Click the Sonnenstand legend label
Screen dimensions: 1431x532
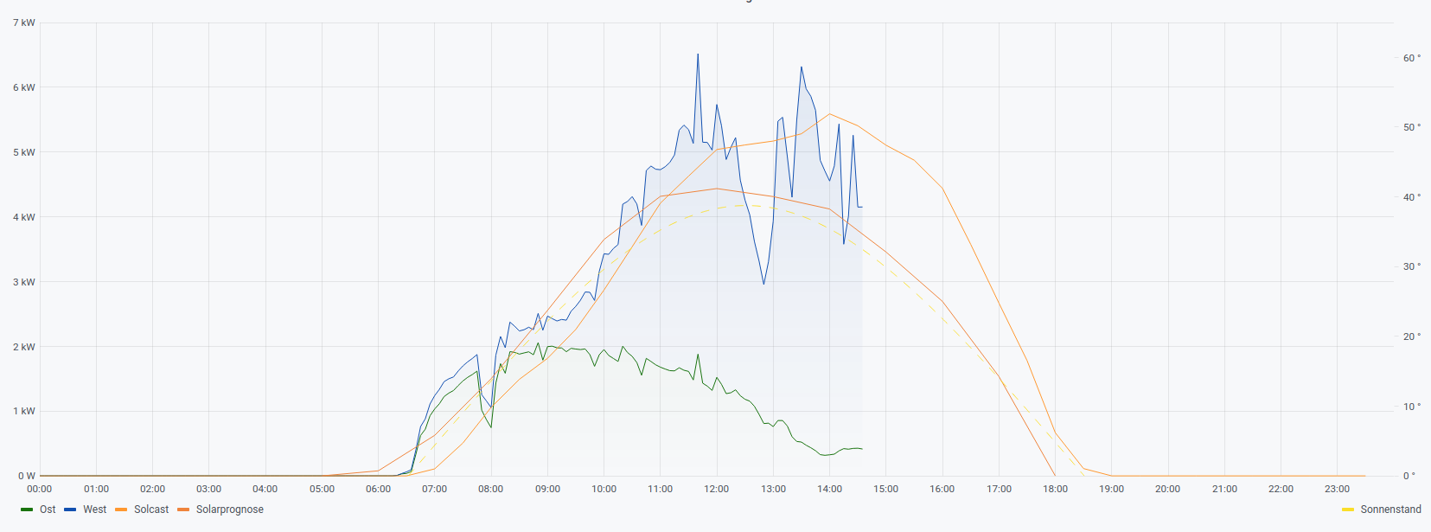(x=1390, y=510)
